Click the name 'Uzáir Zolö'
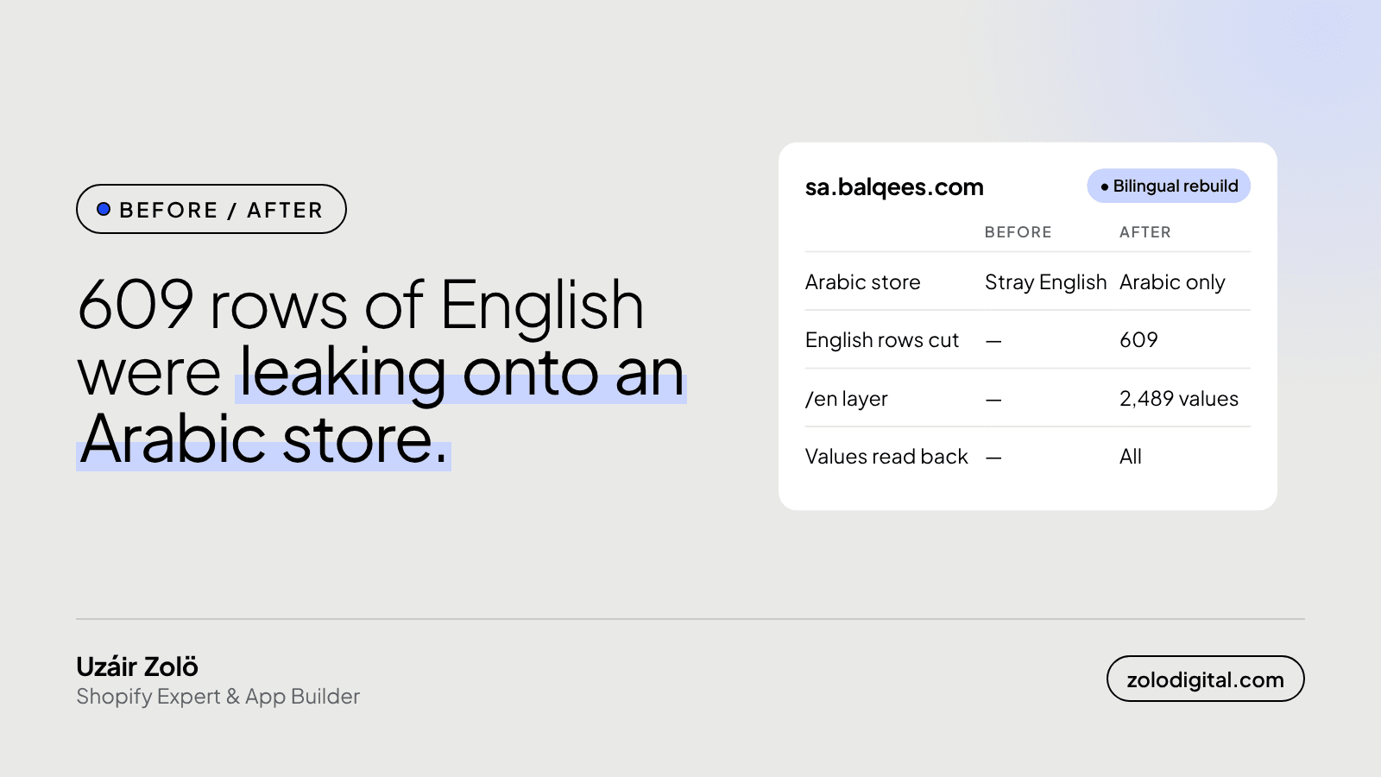The width and height of the screenshot is (1381, 777). point(137,666)
